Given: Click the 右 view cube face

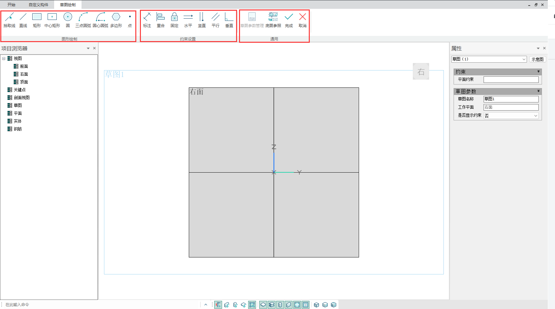Looking at the screenshot, I should click(421, 71).
